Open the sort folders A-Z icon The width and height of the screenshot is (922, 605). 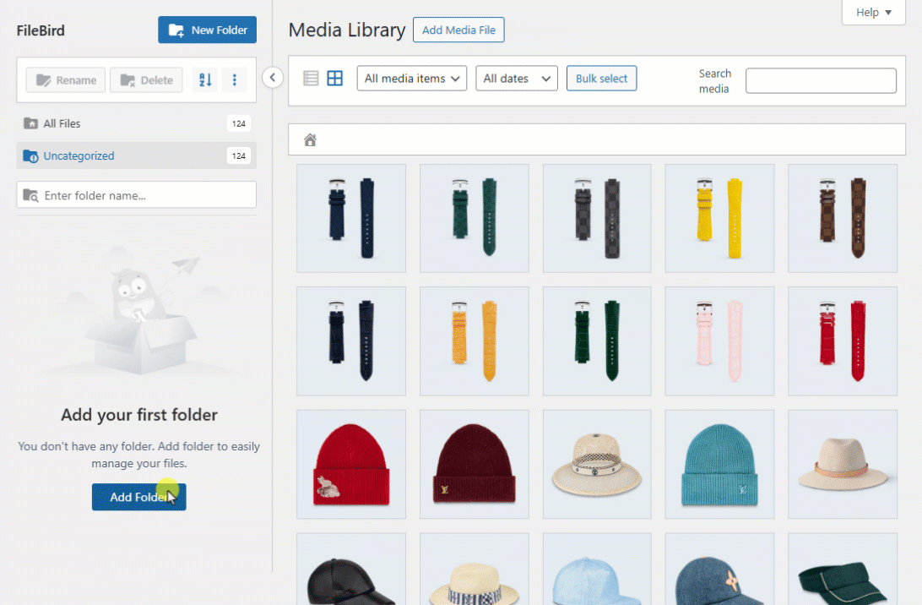click(x=205, y=80)
